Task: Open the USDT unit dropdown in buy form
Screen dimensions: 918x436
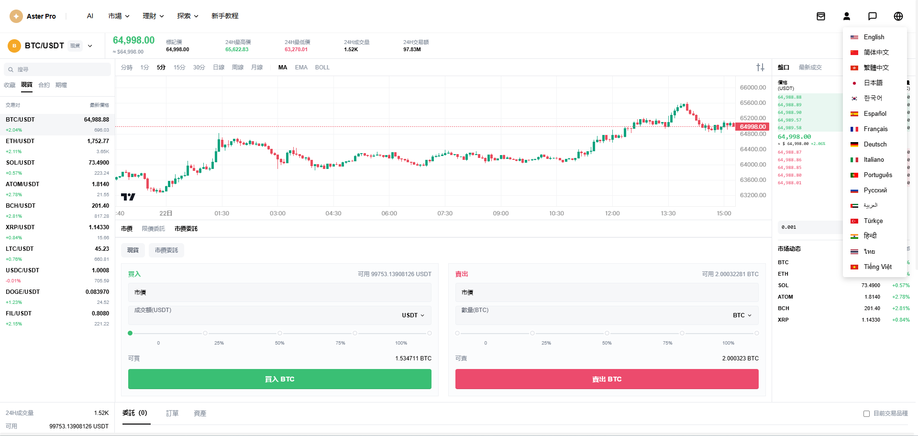Action: [413, 315]
